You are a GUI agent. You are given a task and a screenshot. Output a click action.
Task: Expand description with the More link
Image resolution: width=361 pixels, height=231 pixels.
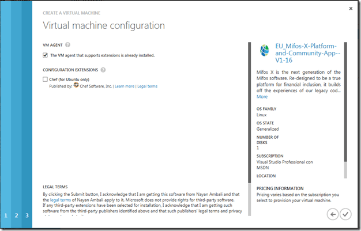coord(262,97)
